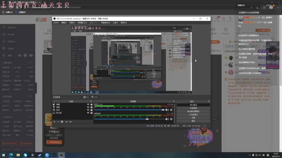Click the OBS preview canvas

(x=131, y=60)
